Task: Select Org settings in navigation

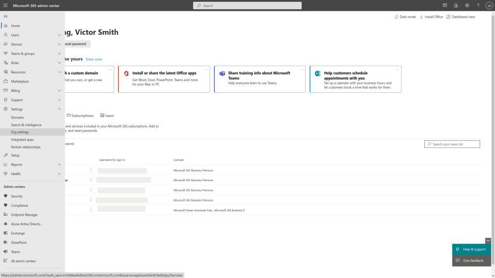Action: (20, 132)
